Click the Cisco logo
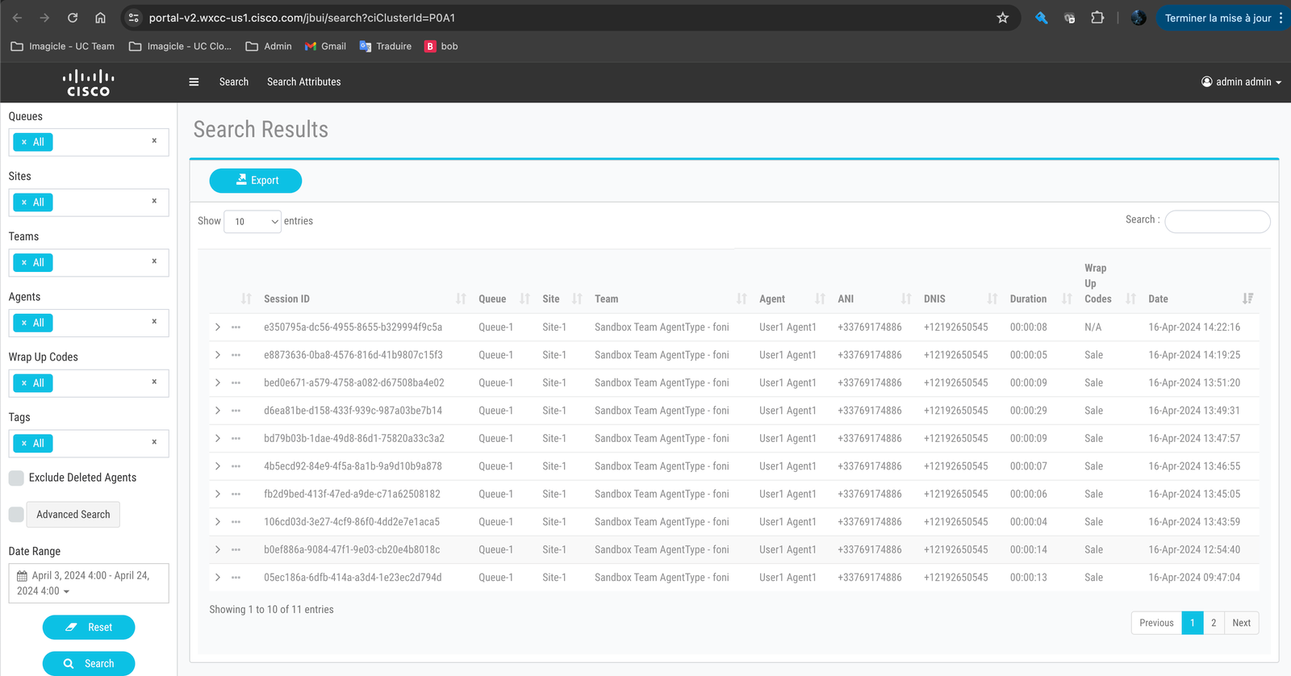The image size is (1291, 676). (x=89, y=82)
